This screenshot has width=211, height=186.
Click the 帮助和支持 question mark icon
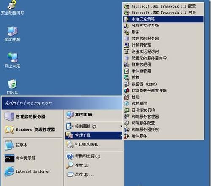tap(70, 156)
